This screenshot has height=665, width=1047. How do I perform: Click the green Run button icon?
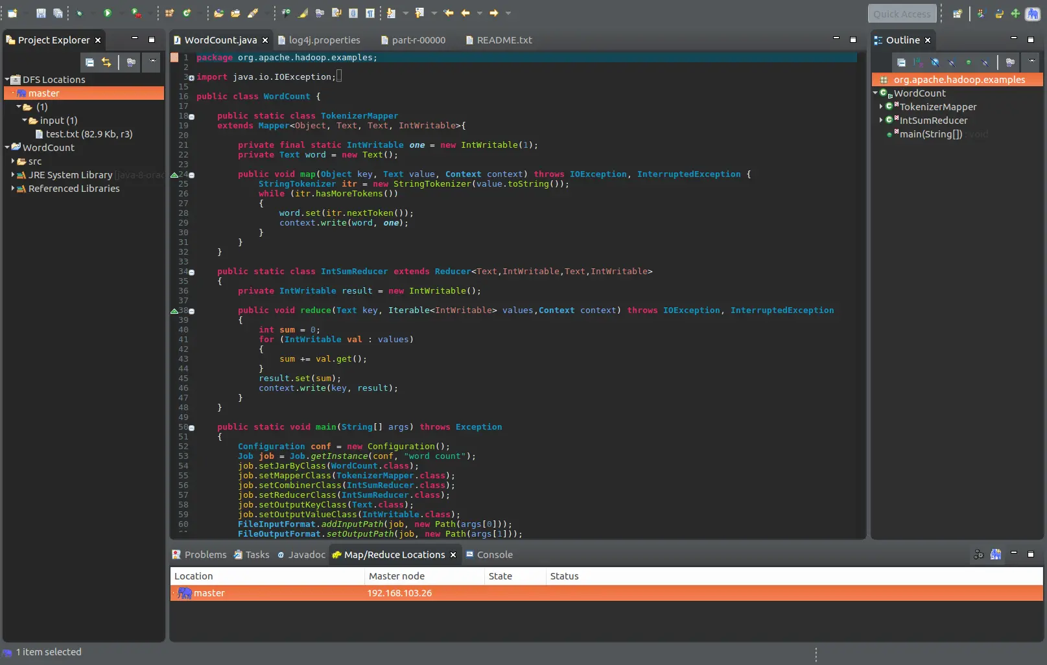pyautogui.click(x=107, y=13)
